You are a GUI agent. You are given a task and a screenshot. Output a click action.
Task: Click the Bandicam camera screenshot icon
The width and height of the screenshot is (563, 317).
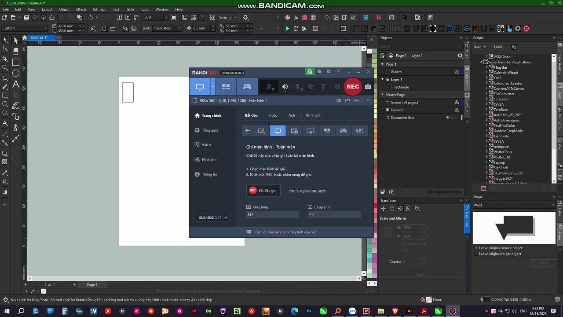point(368,87)
